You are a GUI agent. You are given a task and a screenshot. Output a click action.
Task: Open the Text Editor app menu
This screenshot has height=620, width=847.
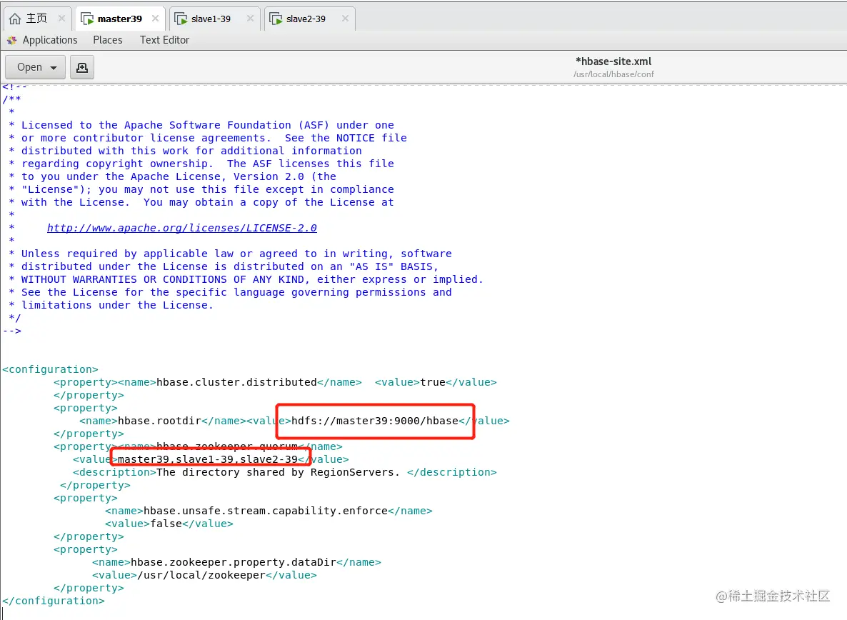pos(164,40)
